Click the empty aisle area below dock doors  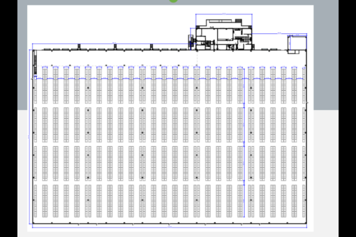[x=119, y=58]
